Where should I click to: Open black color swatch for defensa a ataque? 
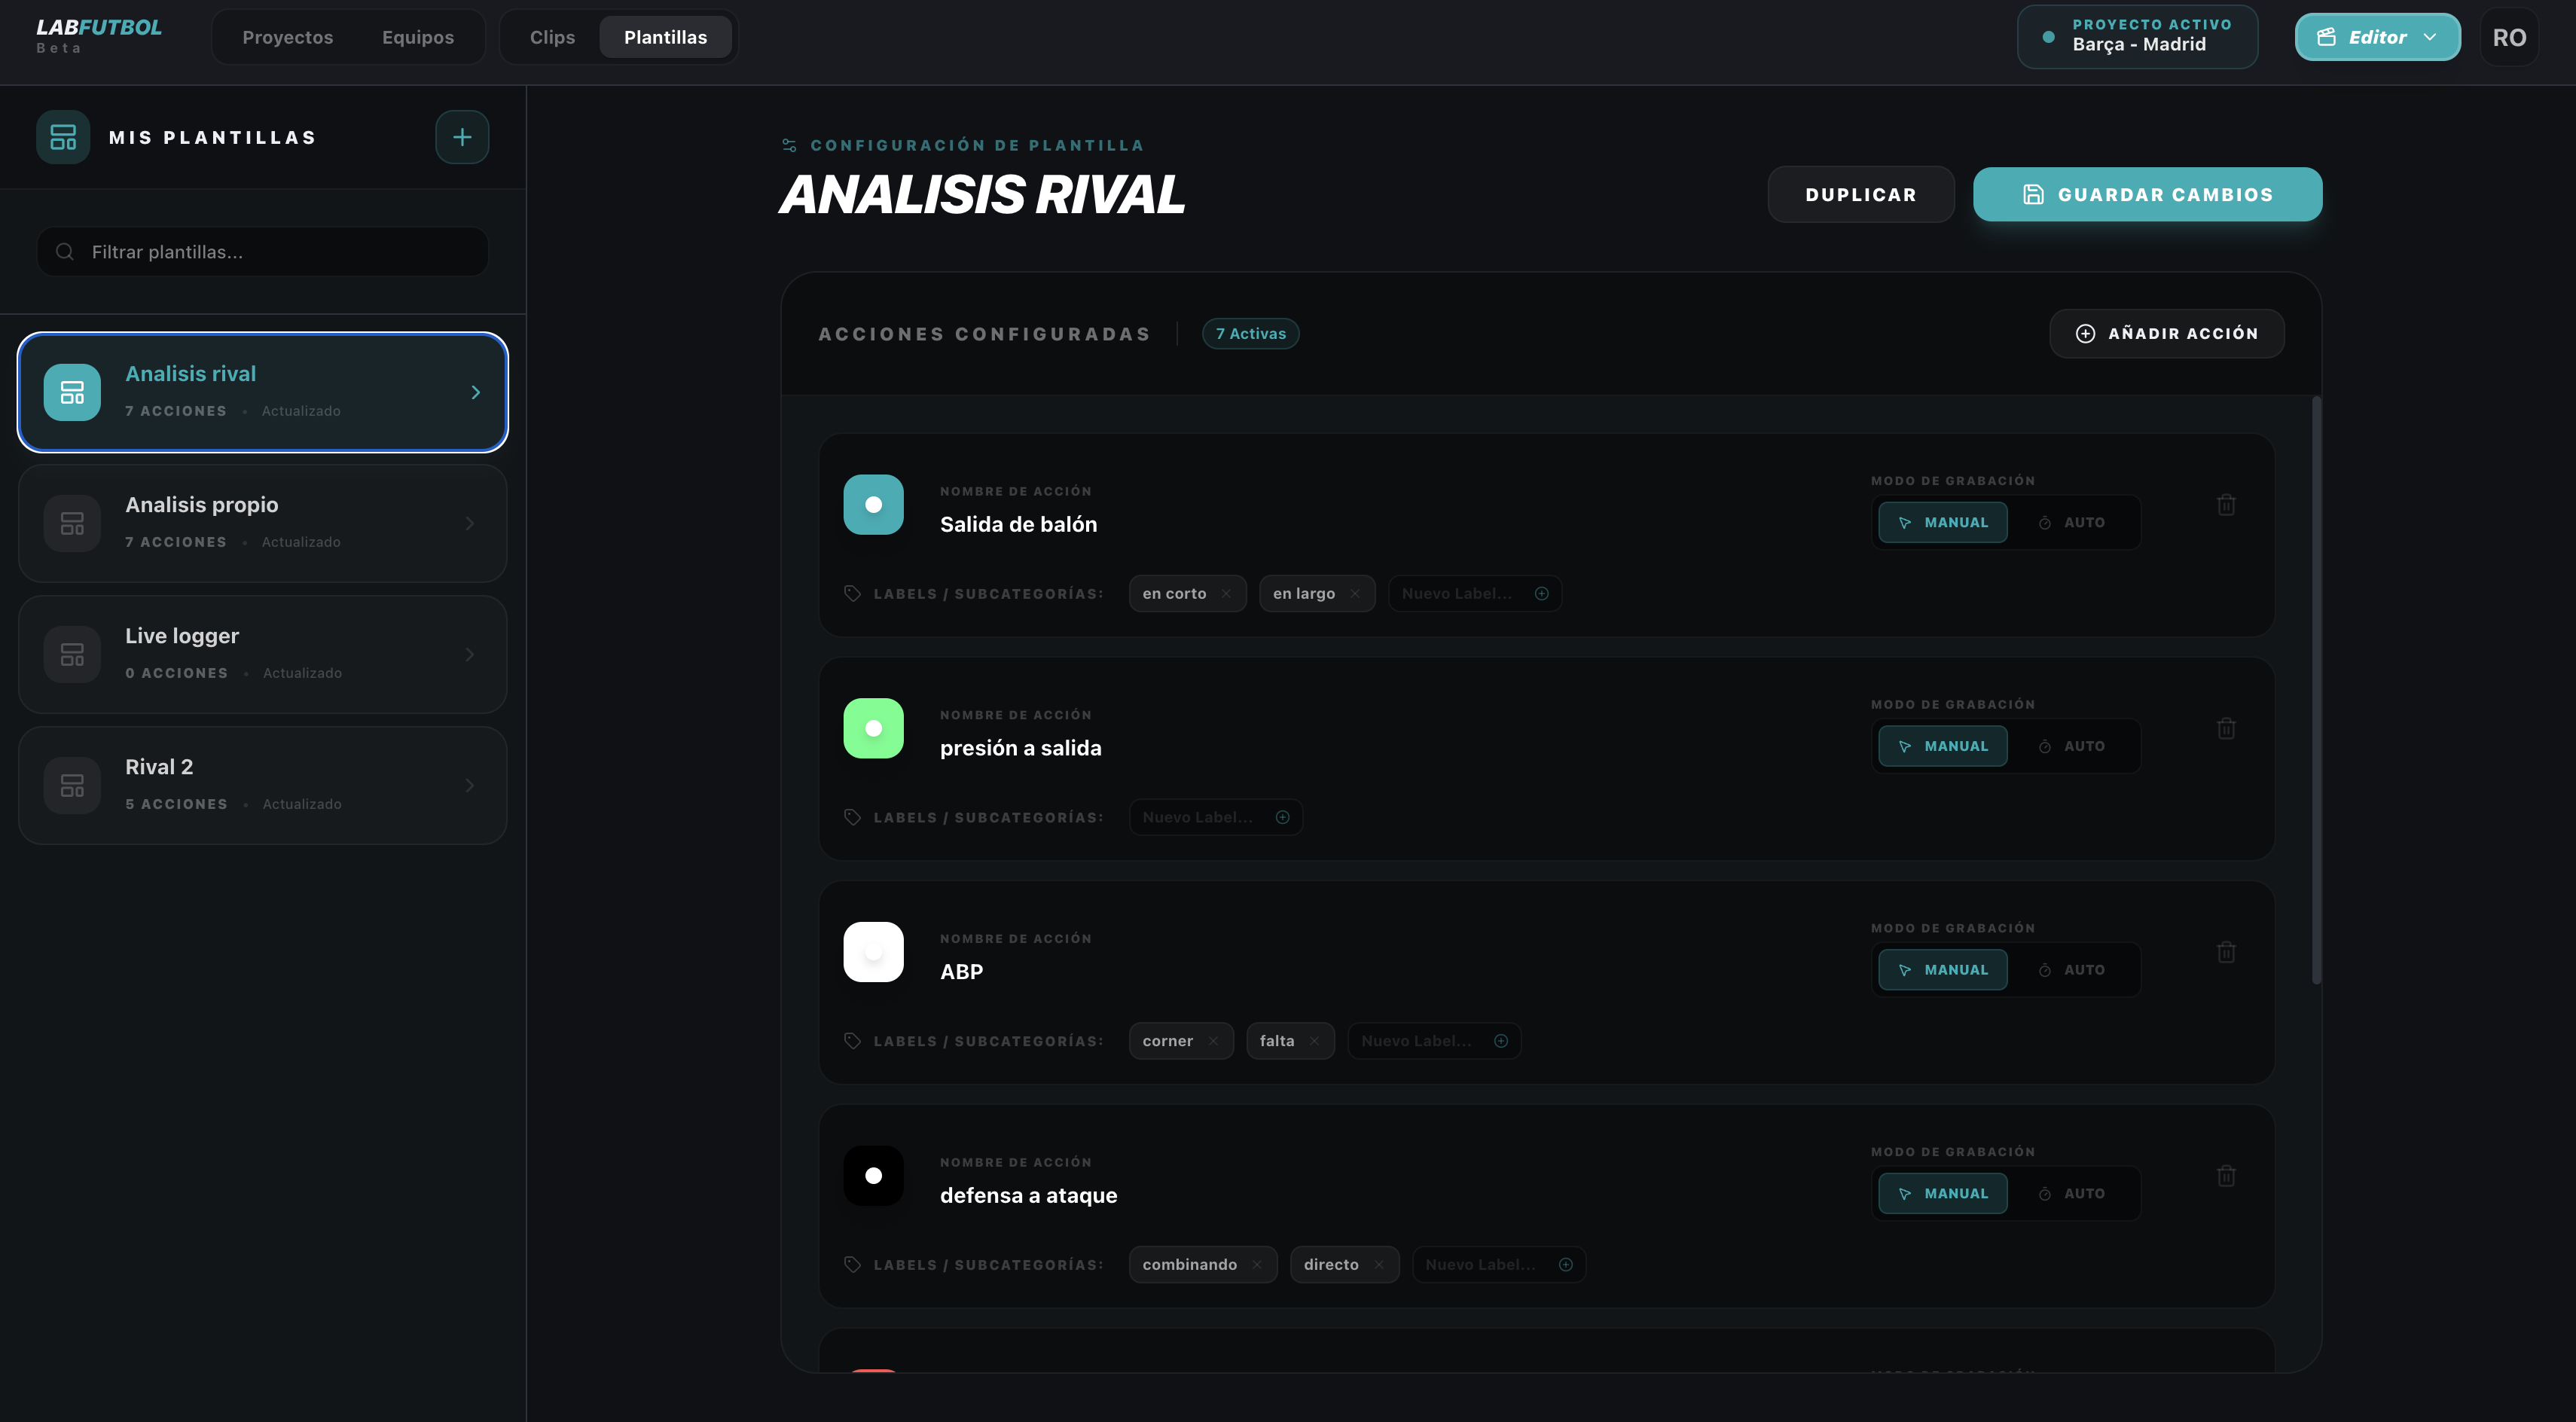[873, 1176]
